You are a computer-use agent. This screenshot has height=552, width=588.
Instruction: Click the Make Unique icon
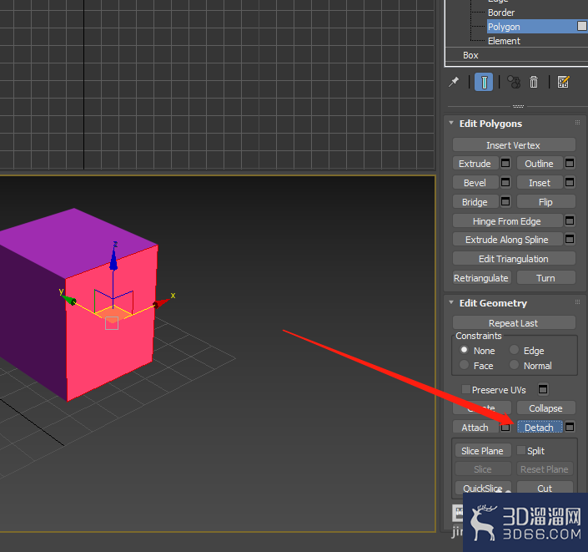point(514,82)
